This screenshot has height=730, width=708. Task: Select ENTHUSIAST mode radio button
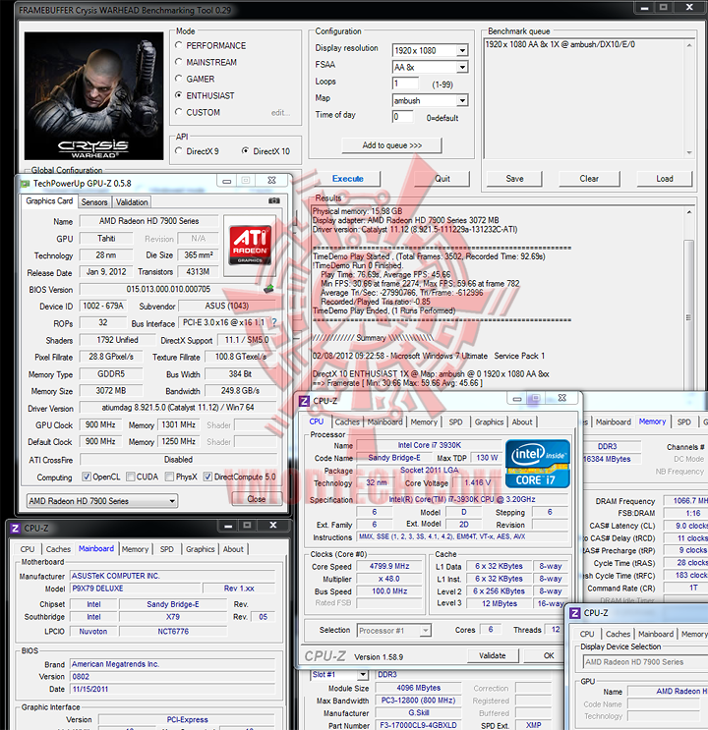[179, 95]
